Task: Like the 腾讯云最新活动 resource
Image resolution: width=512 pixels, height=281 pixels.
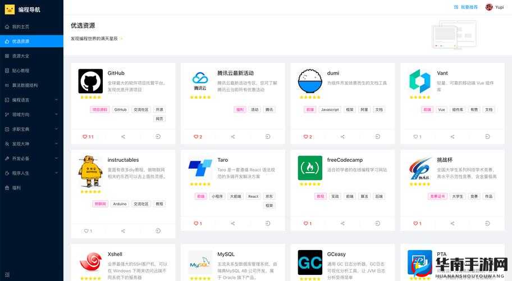Action: [x=198, y=137]
